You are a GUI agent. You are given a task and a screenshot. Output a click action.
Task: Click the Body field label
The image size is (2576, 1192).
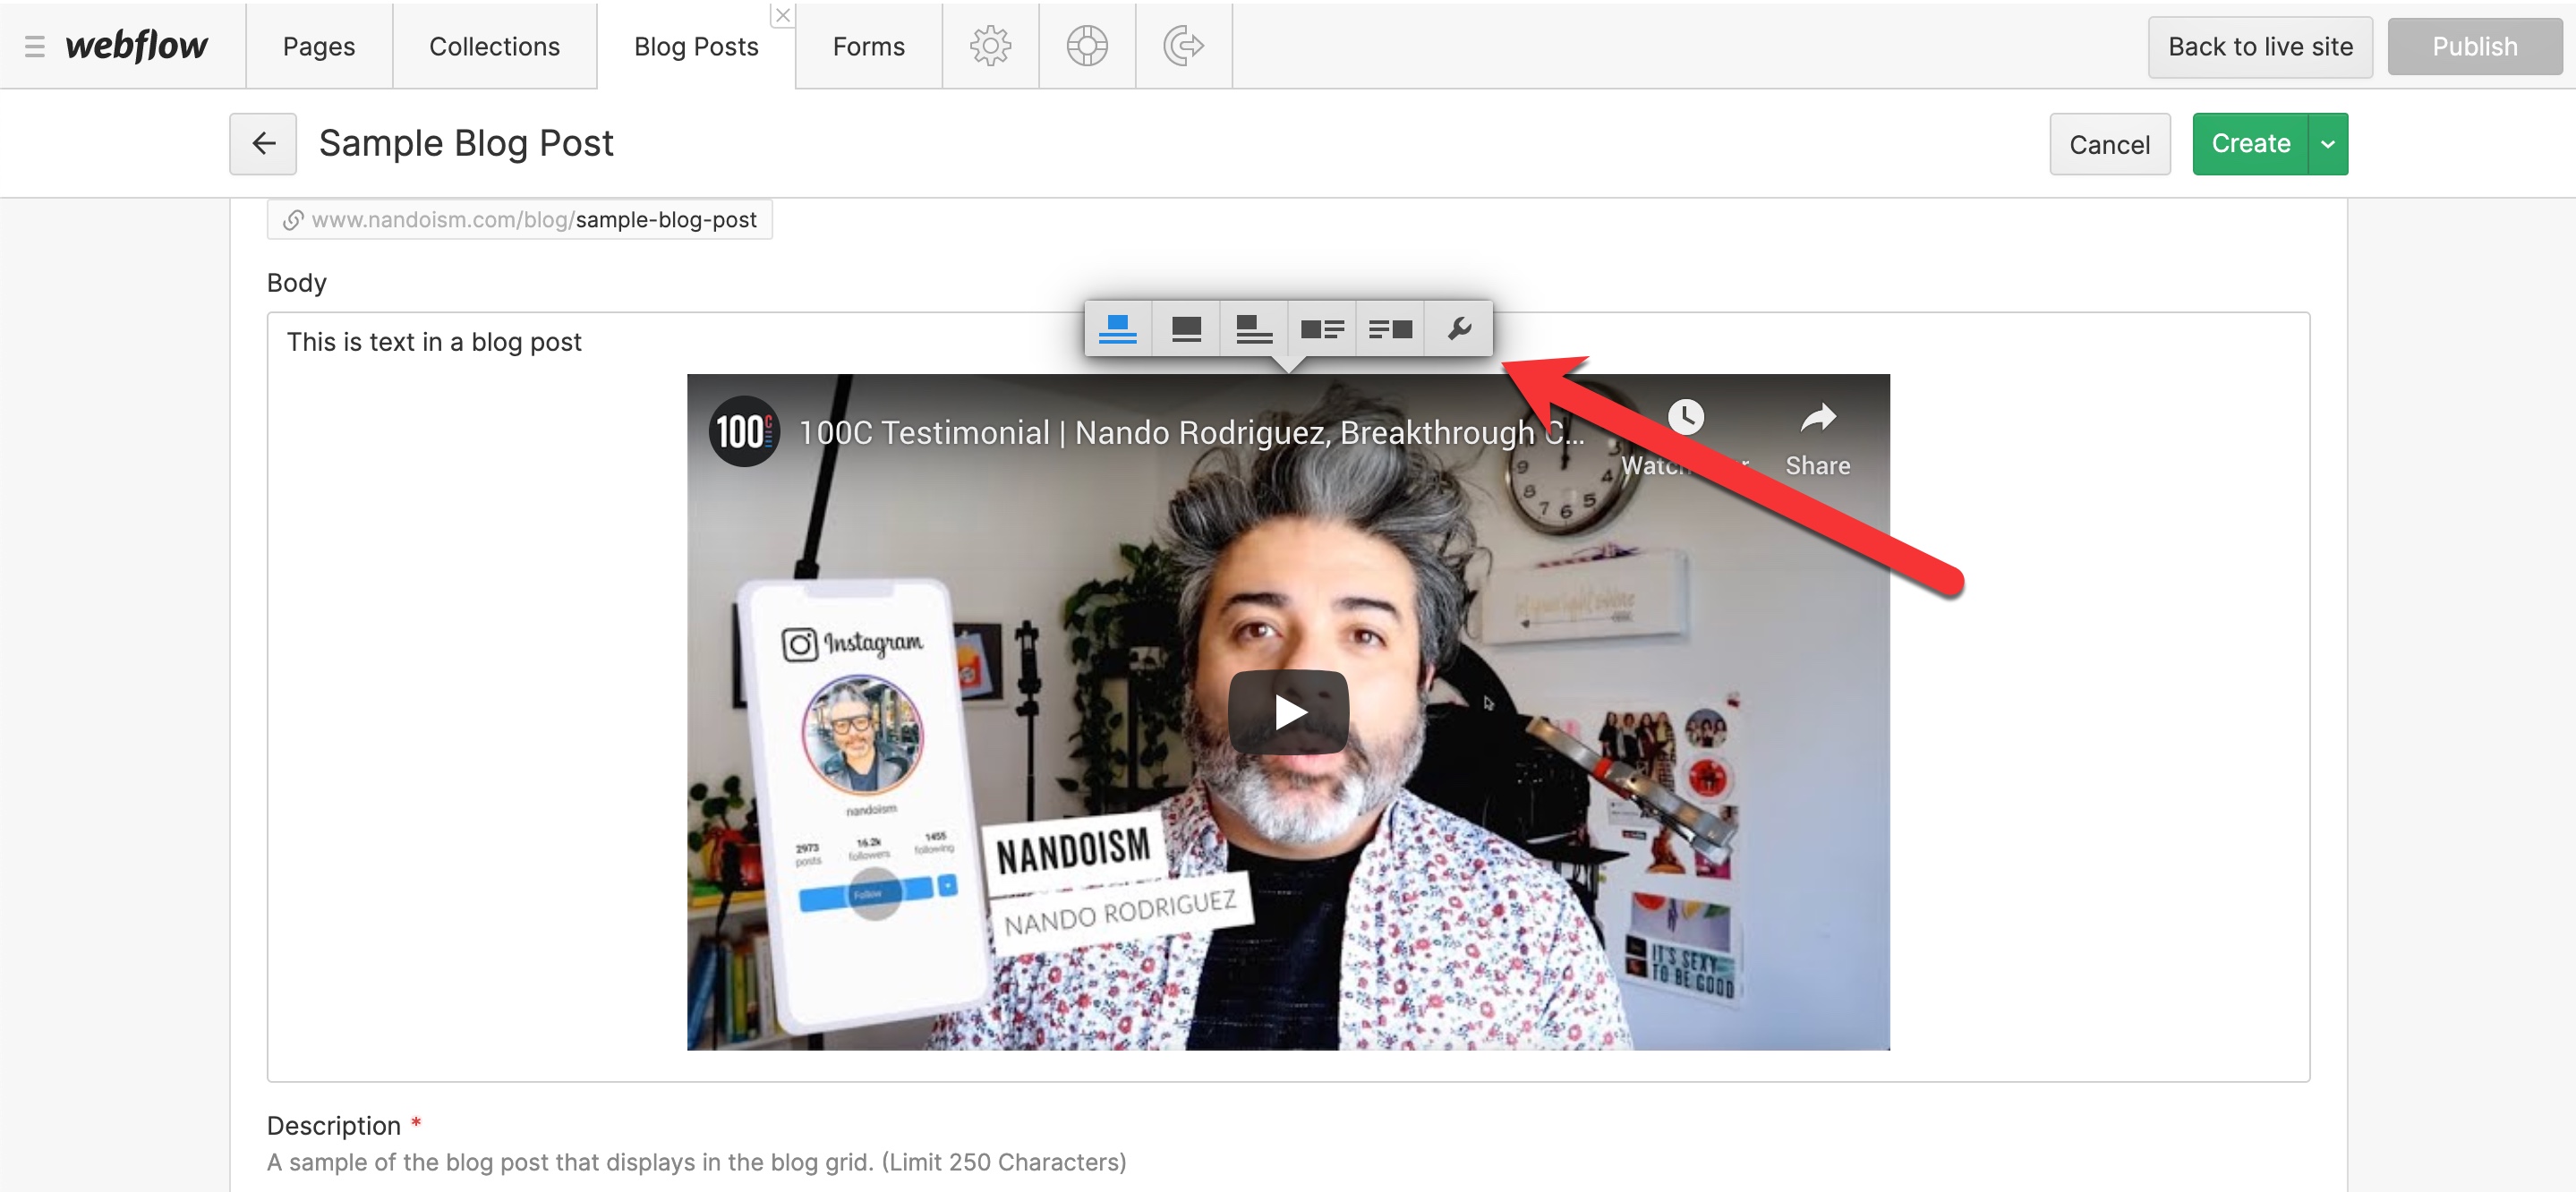[x=297, y=283]
